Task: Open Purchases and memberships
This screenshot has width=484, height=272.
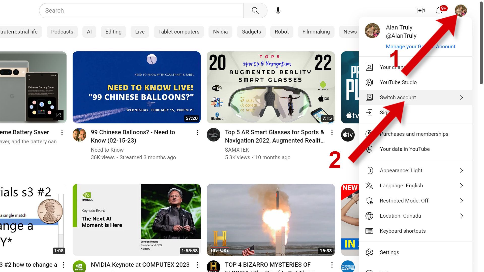Action: click(x=414, y=134)
